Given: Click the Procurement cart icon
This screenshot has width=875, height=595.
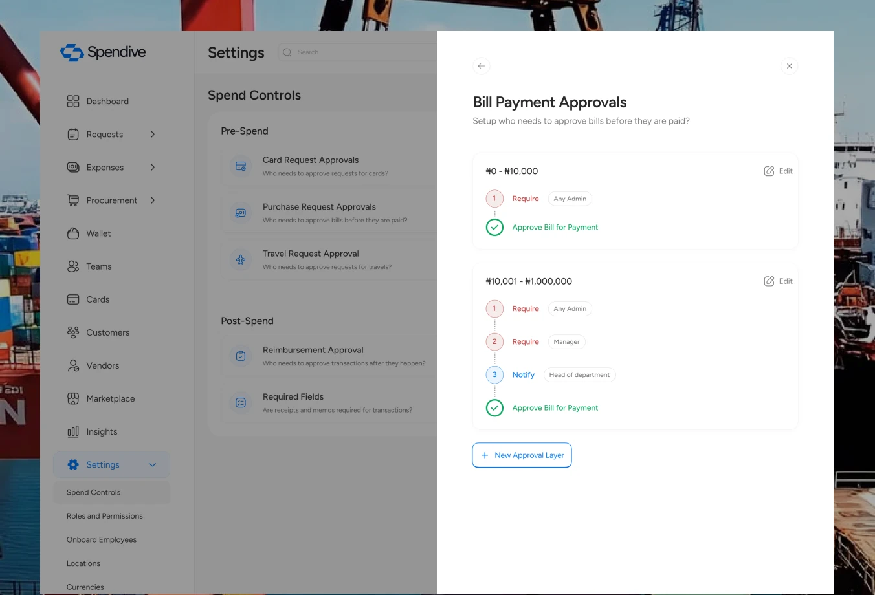Looking at the screenshot, I should click(x=73, y=200).
